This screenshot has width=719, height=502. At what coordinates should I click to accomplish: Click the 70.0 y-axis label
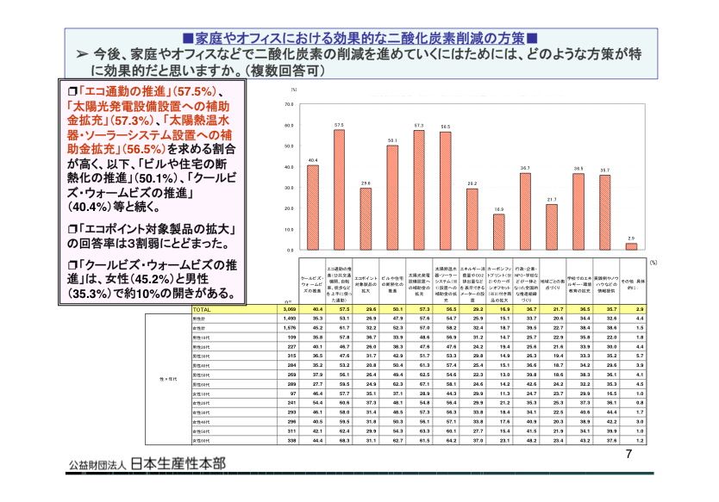click(289, 103)
